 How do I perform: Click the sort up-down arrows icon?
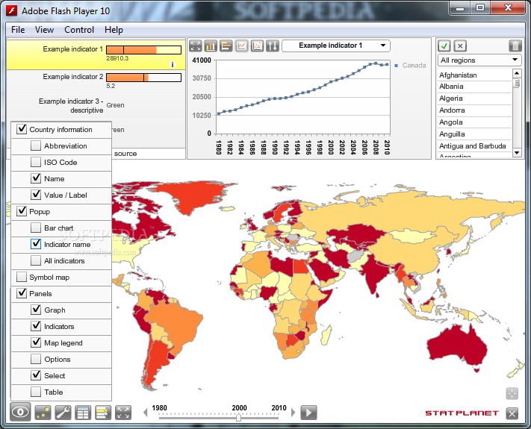coord(273,46)
